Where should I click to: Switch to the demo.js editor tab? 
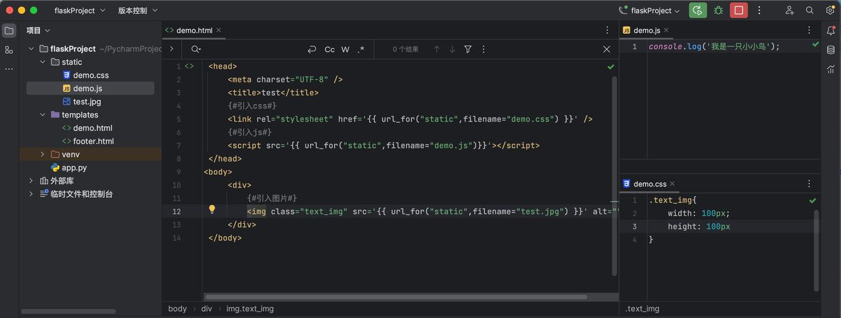click(x=646, y=30)
